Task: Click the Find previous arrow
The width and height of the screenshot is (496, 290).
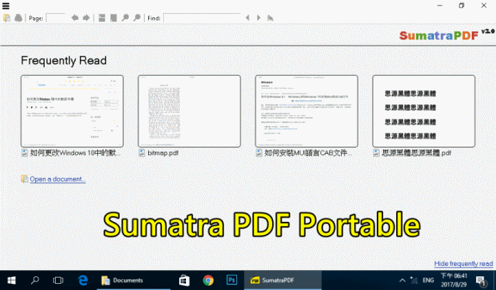Action: 247,18
